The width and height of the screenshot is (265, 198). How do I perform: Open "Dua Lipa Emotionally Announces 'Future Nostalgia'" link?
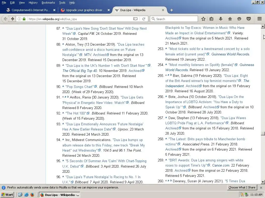(x=103, y=127)
